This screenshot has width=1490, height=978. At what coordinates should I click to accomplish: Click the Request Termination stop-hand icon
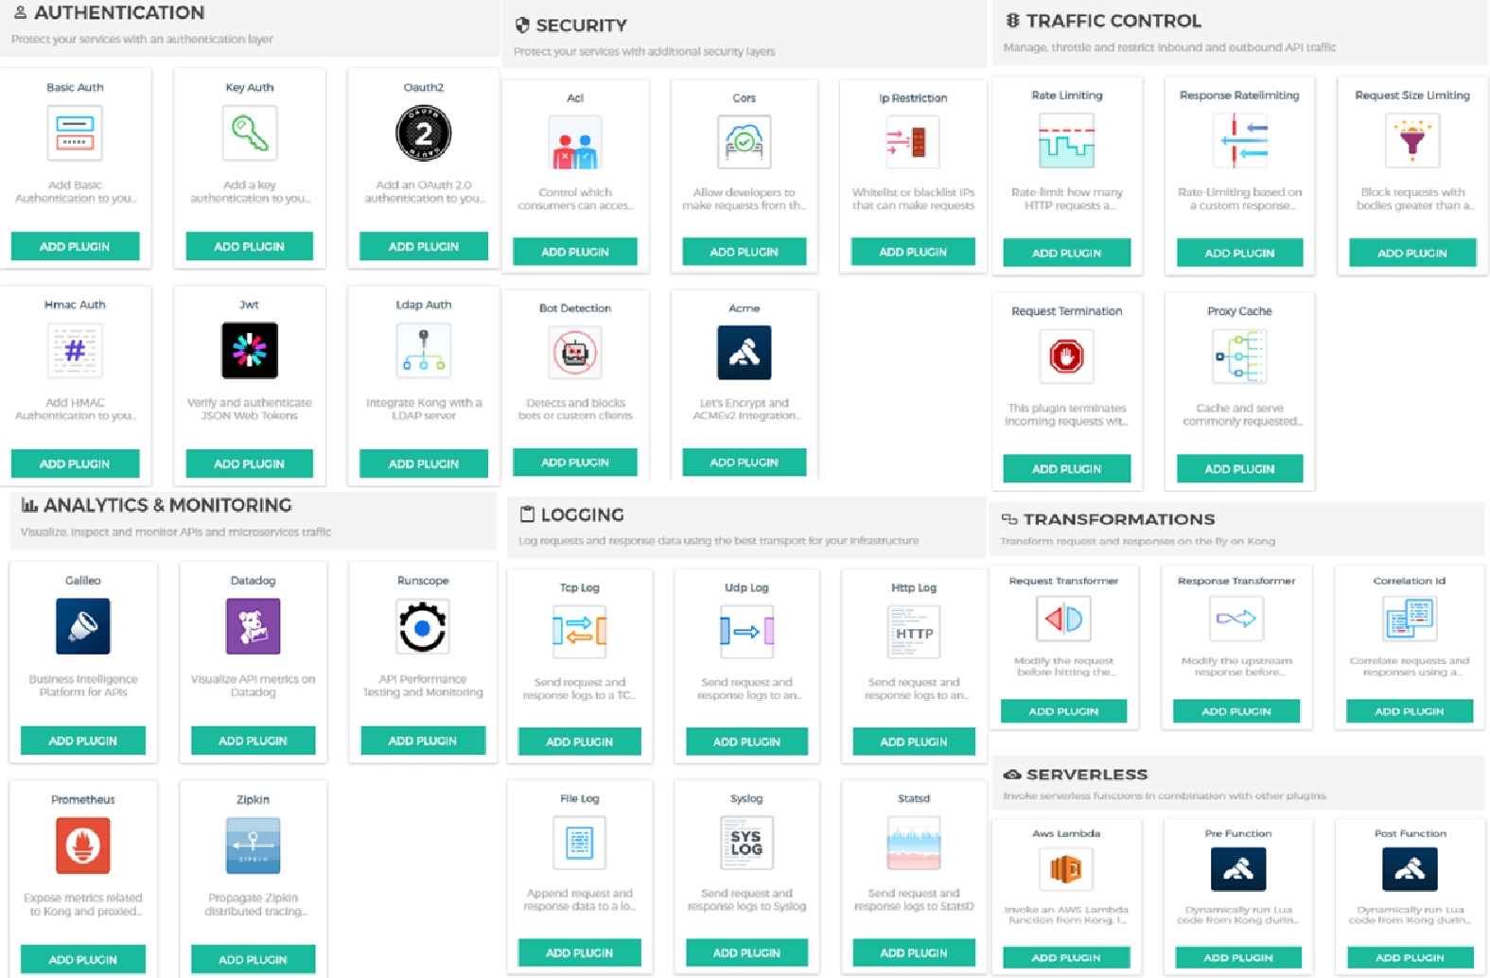point(1066,357)
